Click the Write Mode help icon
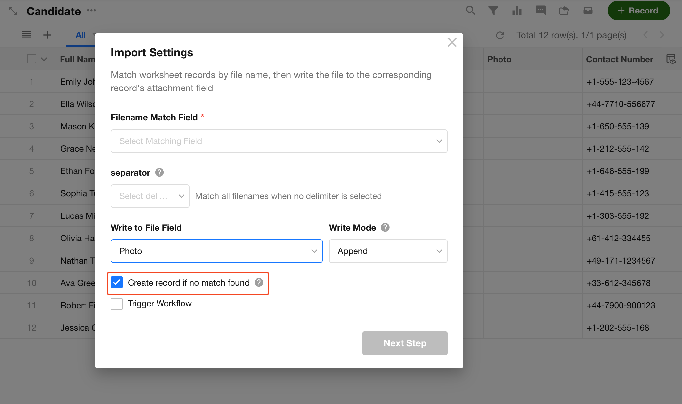Screen dimensions: 682x404 tap(385, 227)
